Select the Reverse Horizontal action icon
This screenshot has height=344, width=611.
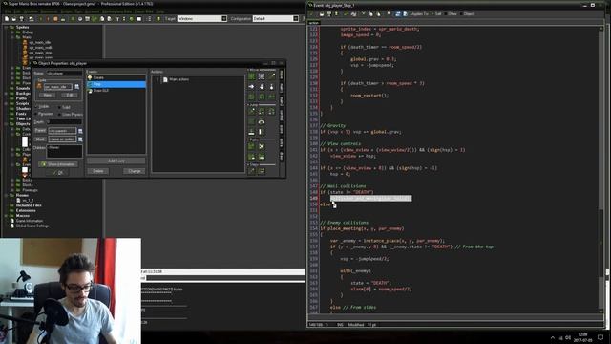pos(251,97)
